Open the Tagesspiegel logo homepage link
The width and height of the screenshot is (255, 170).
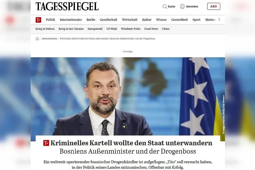point(67,6)
